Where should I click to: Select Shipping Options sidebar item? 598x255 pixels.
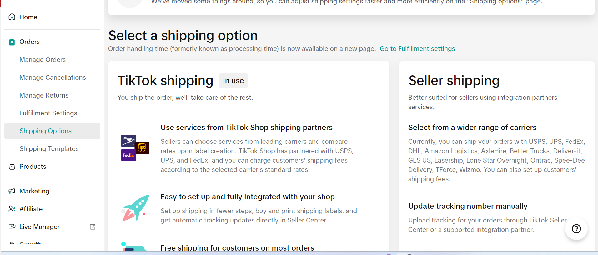(52, 131)
